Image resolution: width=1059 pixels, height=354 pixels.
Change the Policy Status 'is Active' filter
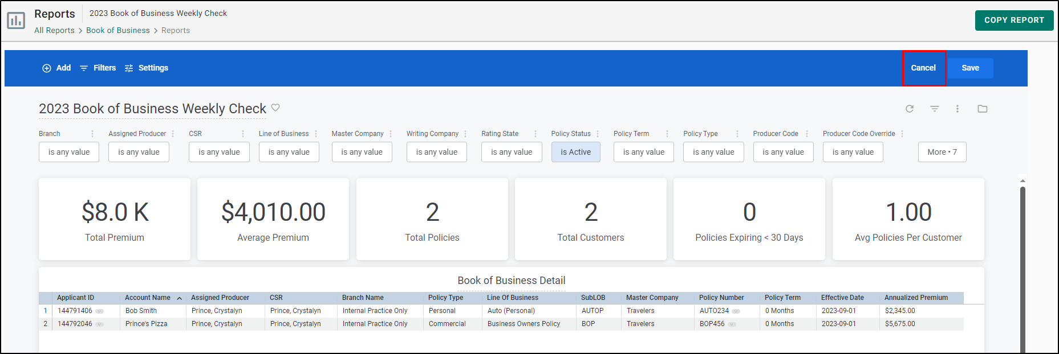[x=576, y=152]
